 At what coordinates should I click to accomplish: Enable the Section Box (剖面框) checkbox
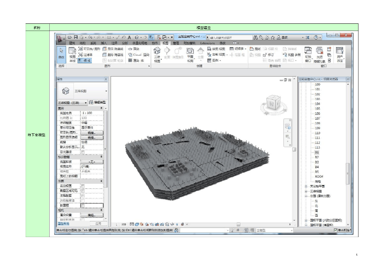[83, 205]
